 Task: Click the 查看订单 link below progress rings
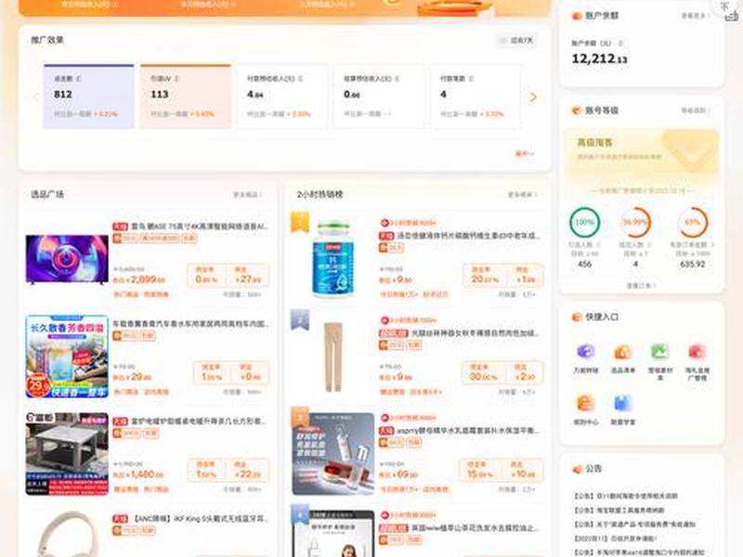(x=641, y=286)
